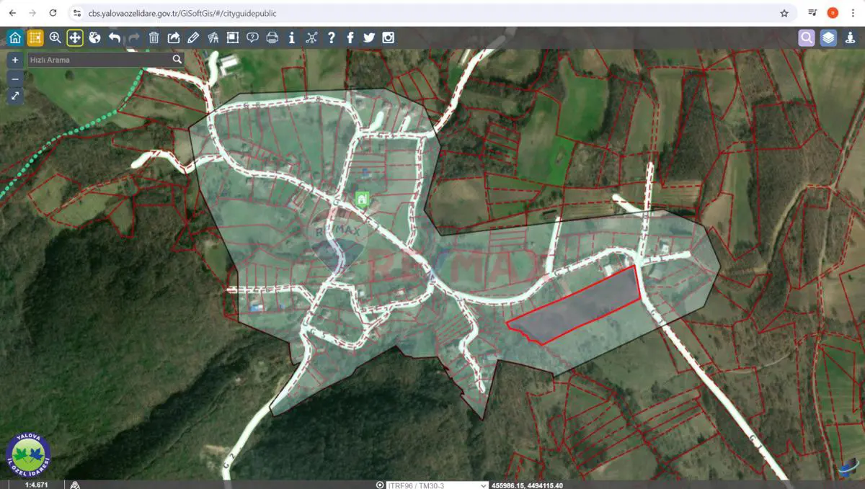Click the printer icon to print the map

click(x=272, y=37)
